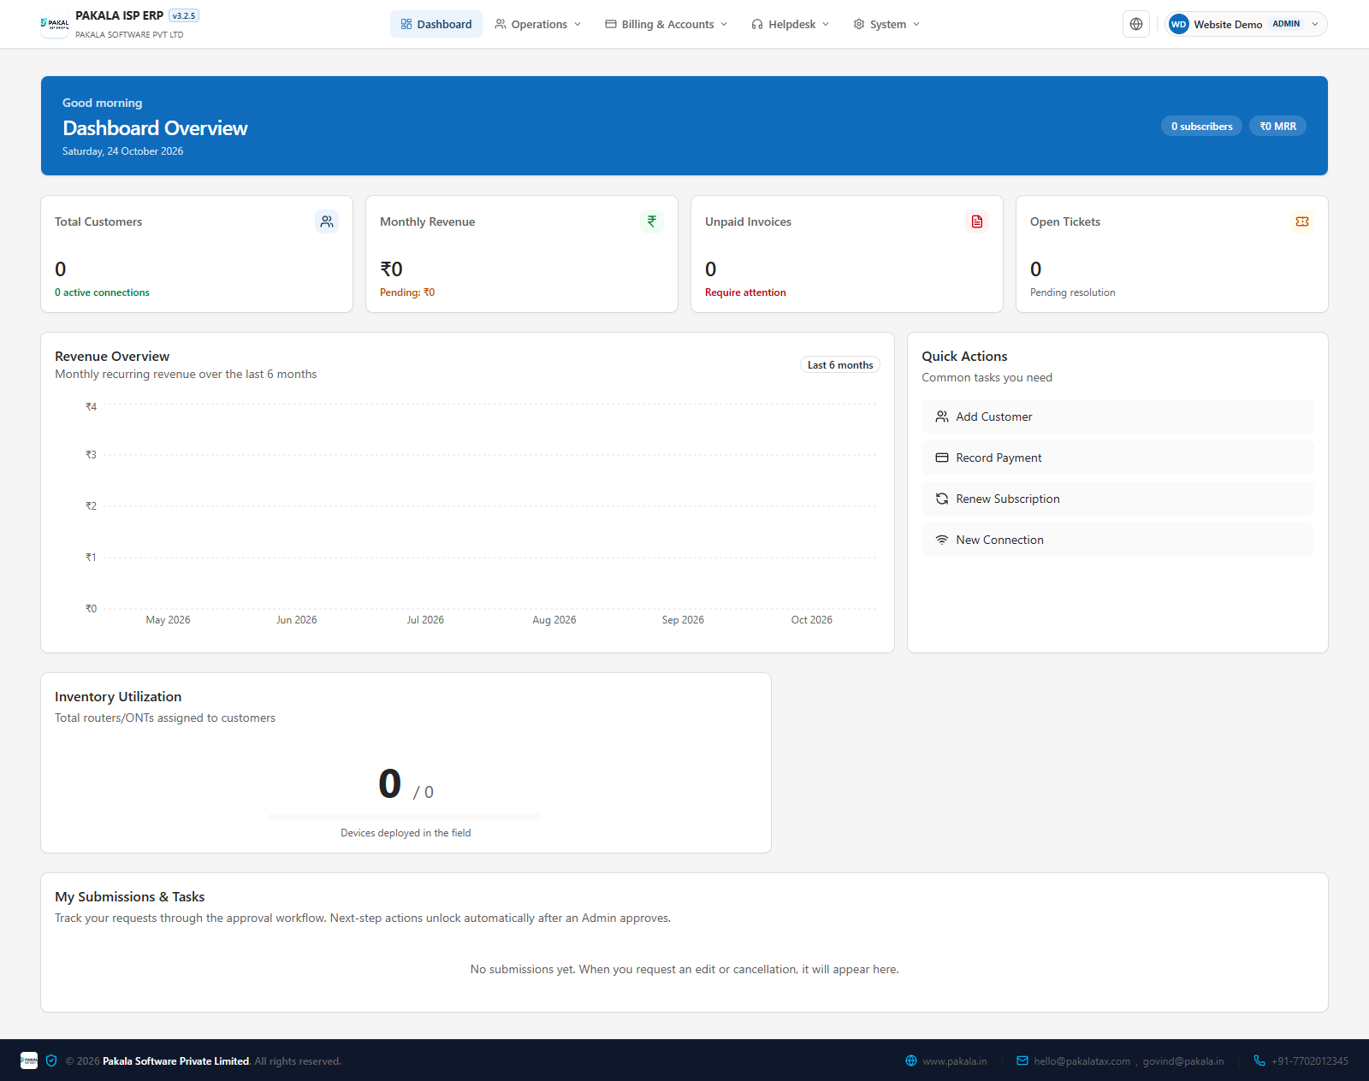Click the v3.2.5 version badge
The width and height of the screenshot is (1369, 1081).
(184, 15)
